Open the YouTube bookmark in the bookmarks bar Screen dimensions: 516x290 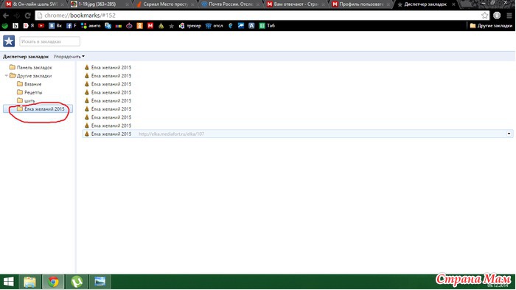(41, 26)
